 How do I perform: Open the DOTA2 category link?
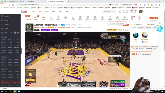pos(18,40)
